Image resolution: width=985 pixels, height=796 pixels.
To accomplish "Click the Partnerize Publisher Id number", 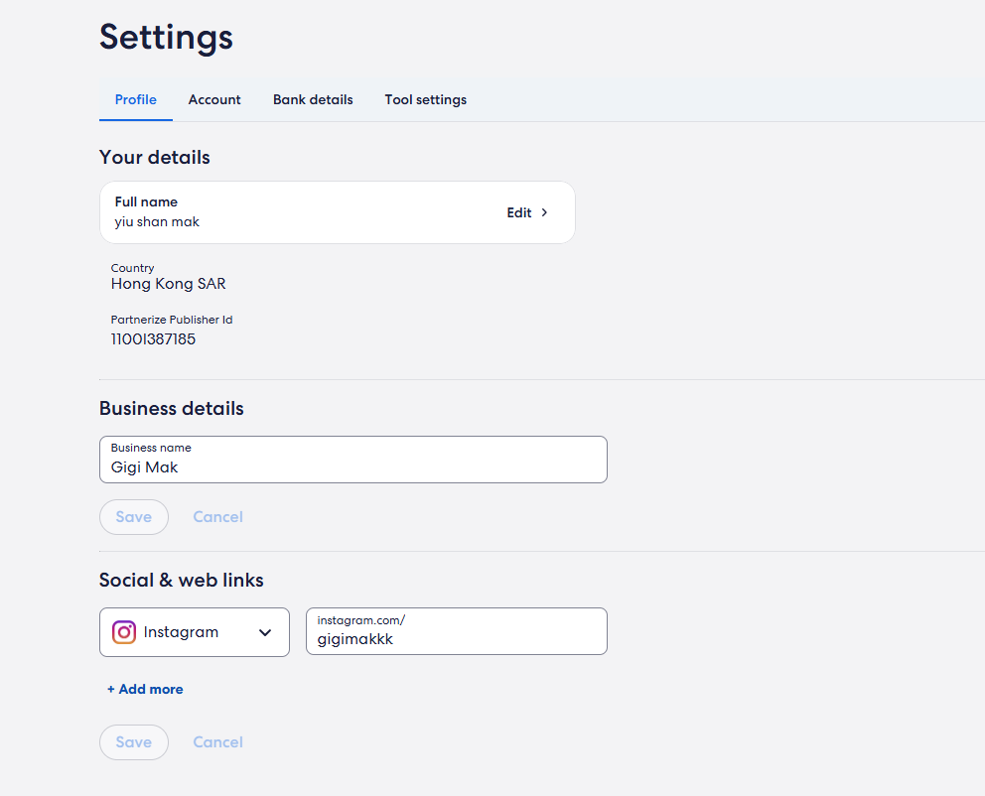I will (x=153, y=339).
